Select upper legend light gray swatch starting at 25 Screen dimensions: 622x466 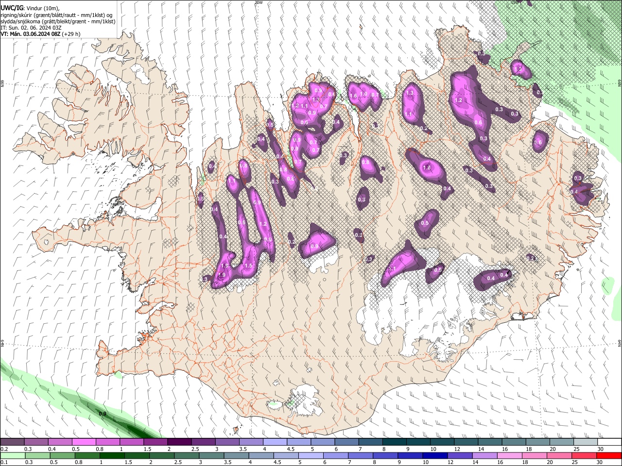click(586, 442)
